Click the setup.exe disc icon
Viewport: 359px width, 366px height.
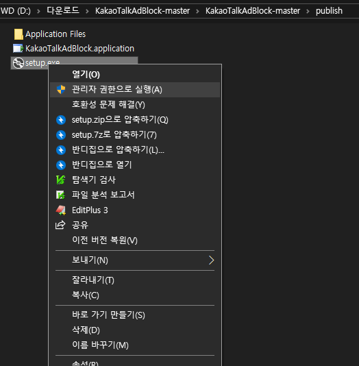point(18,63)
